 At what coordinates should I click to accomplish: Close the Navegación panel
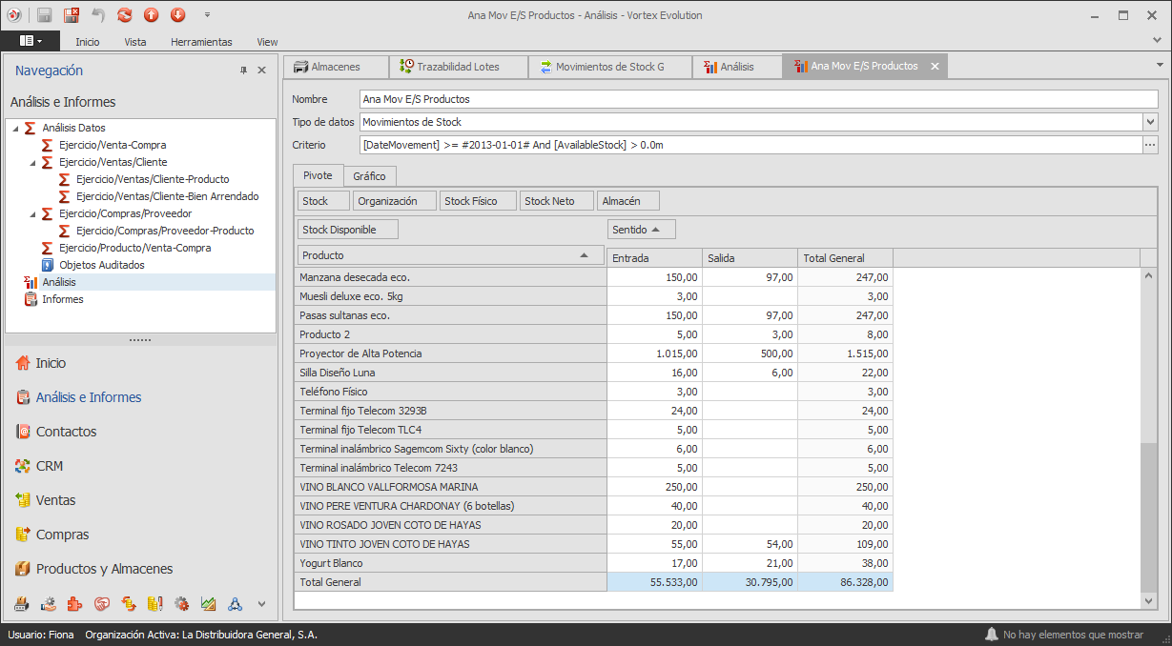[262, 71]
